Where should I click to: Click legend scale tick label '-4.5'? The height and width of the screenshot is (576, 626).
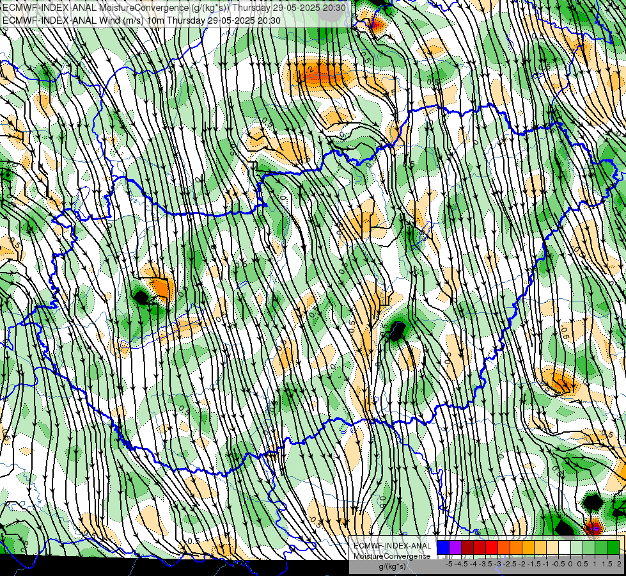(x=461, y=564)
